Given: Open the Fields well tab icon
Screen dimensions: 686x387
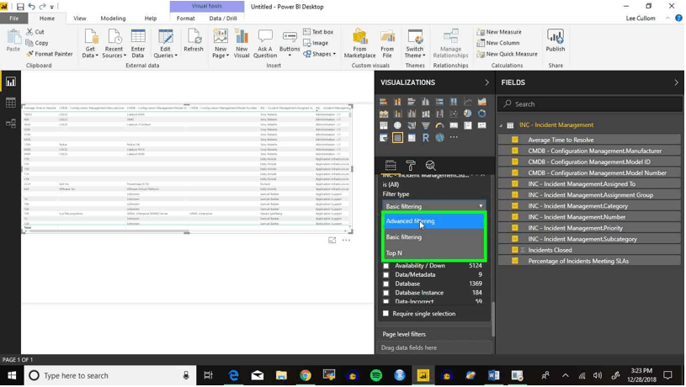Looking at the screenshot, I should tap(391, 165).
